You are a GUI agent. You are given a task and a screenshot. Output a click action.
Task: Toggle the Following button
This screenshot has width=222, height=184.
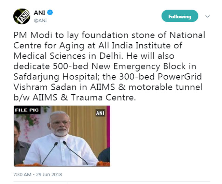[180, 16]
